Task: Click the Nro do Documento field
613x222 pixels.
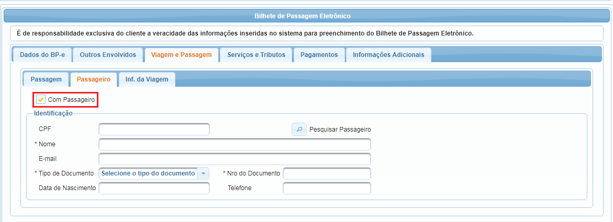Action: coord(327,173)
